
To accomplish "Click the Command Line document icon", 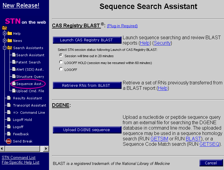I will tap(9, 112).
